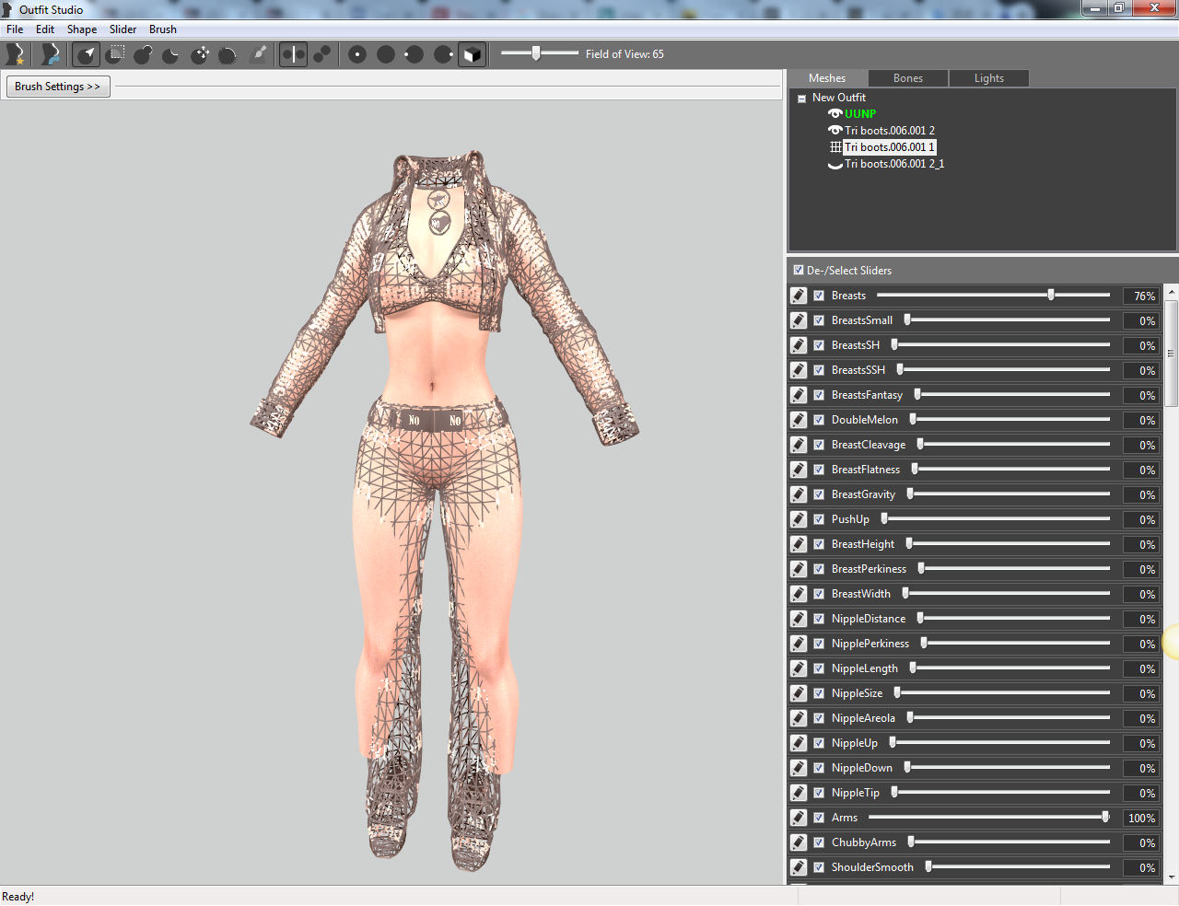Select the Tri boots.006.001 2_1 mesh
Viewport: 1179px width, 906px height.
(x=894, y=164)
